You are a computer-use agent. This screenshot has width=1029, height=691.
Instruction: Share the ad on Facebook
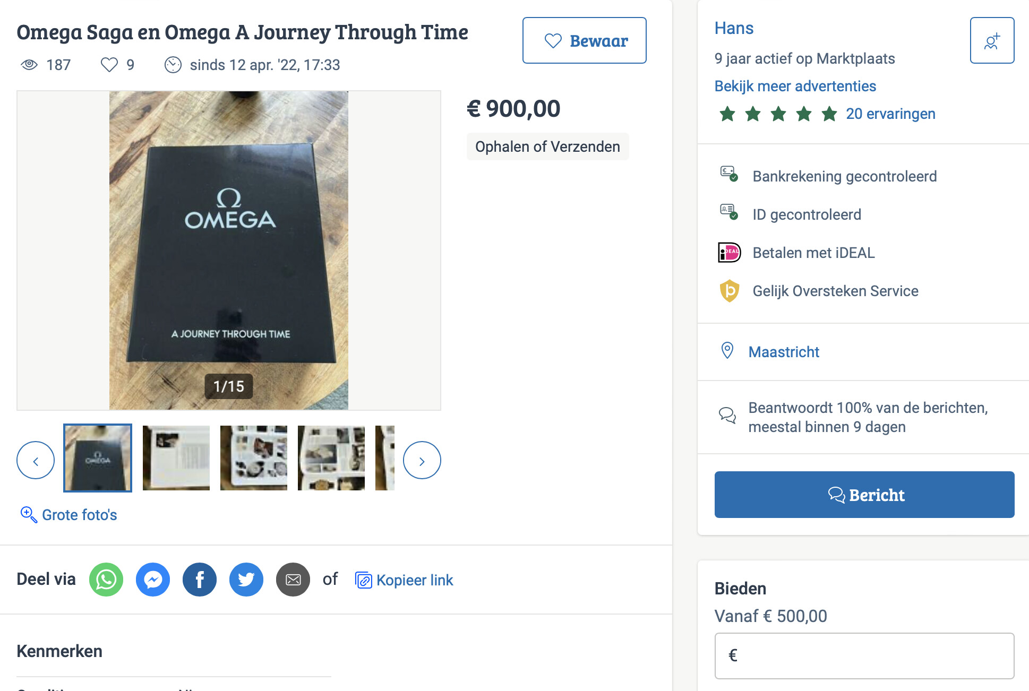click(200, 580)
